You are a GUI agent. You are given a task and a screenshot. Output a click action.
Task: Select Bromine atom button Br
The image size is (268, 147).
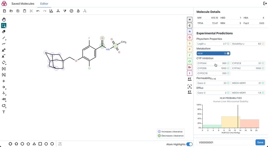[x=190, y=67]
